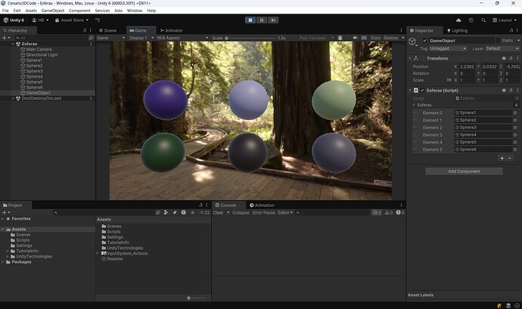Advance one frame with the Step button
This screenshot has height=309, width=522.
(x=273, y=20)
